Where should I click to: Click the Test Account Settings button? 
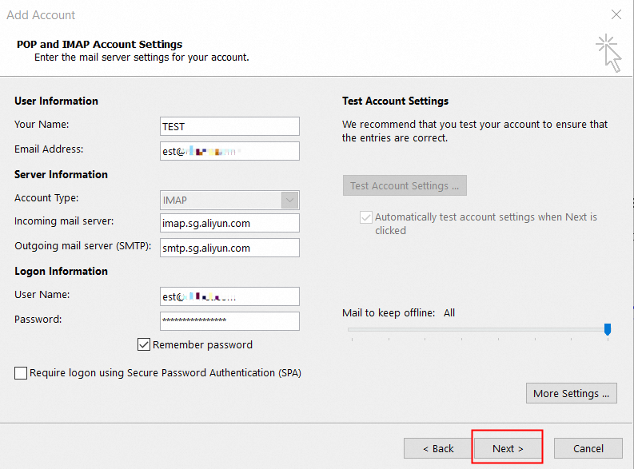coord(405,185)
